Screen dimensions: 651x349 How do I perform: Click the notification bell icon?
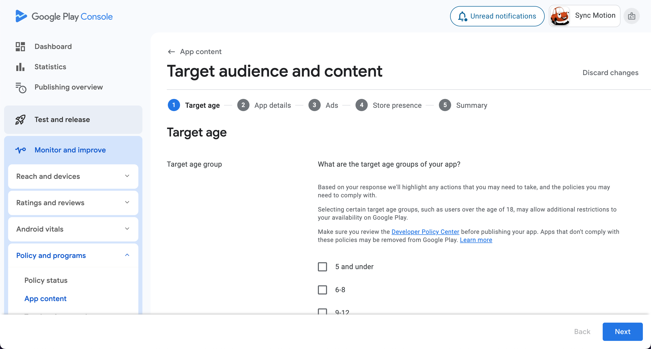tap(463, 16)
